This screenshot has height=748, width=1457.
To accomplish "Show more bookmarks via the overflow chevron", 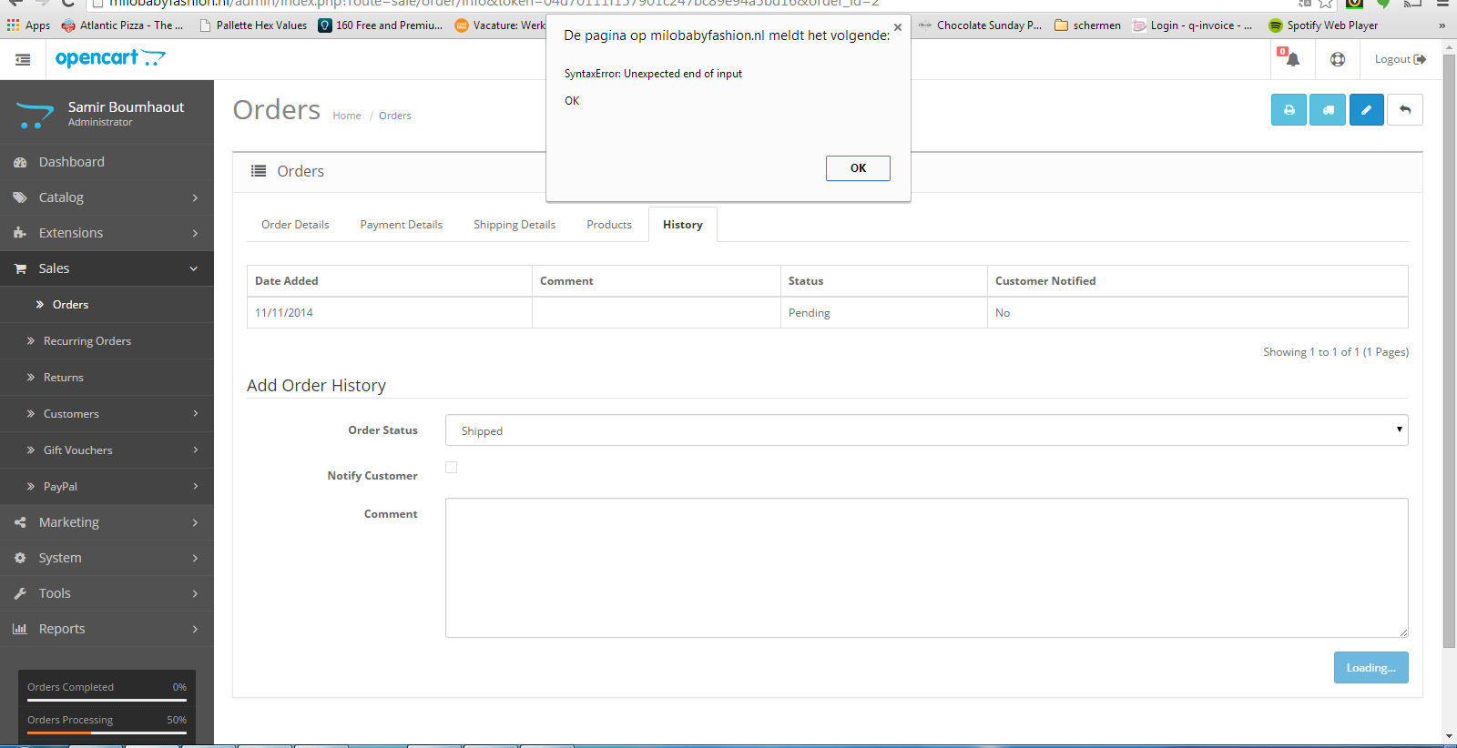I will pos(1442,25).
